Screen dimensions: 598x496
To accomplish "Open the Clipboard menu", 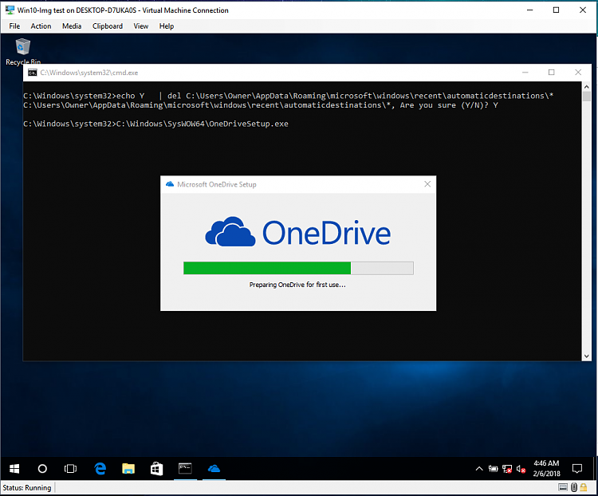I will click(x=108, y=26).
